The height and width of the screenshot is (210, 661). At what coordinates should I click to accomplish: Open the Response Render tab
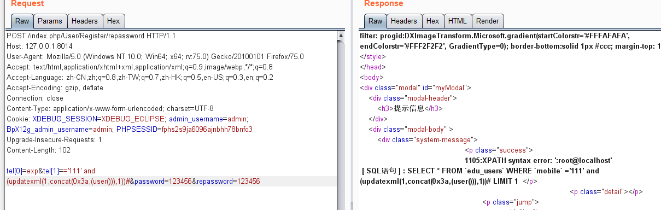(x=488, y=21)
